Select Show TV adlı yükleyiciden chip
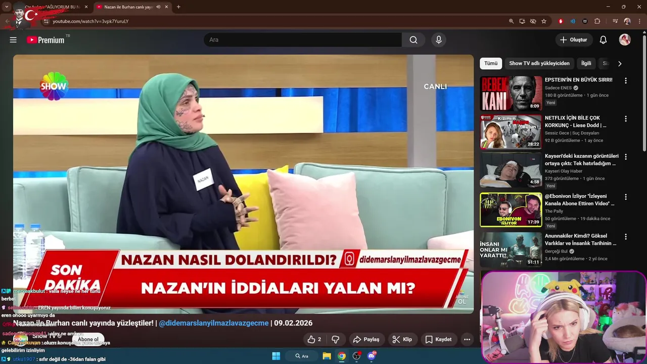Screen dimensions: 647x364 [x=539, y=64]
